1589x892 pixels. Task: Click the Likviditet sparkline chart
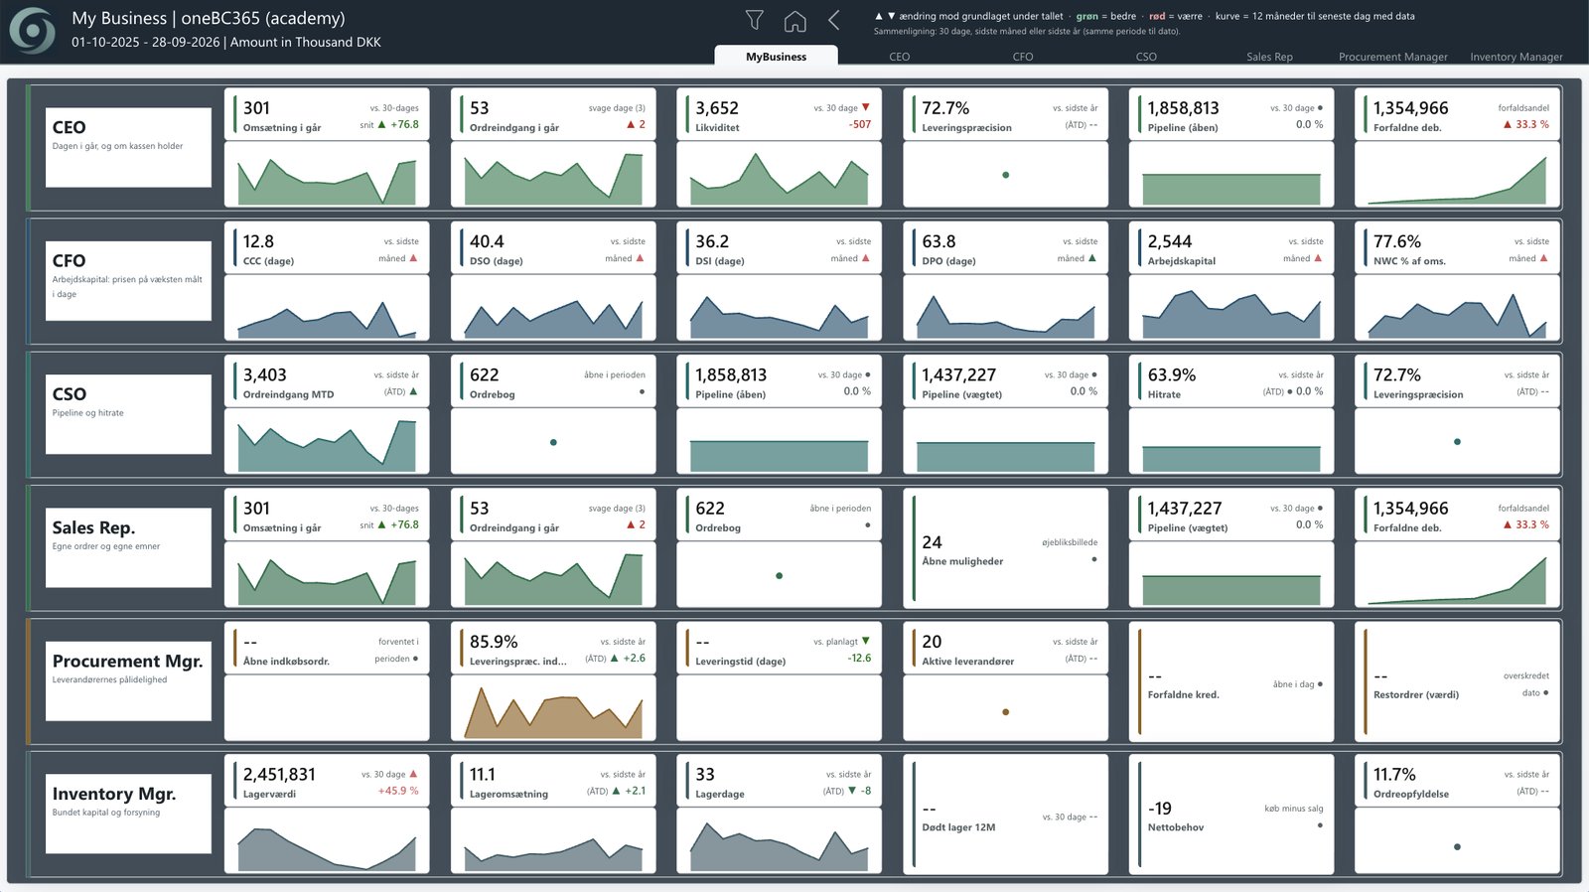tap(779, 175)
